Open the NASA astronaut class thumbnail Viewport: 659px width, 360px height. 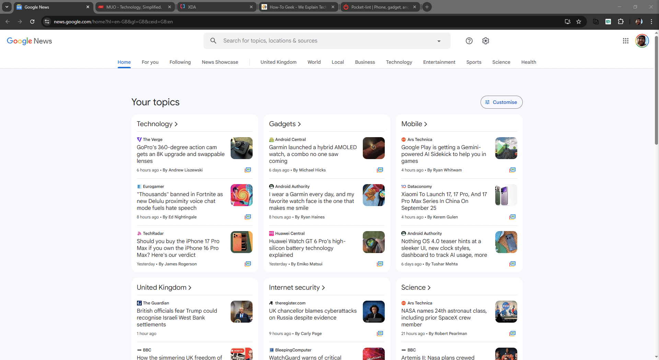506,312
